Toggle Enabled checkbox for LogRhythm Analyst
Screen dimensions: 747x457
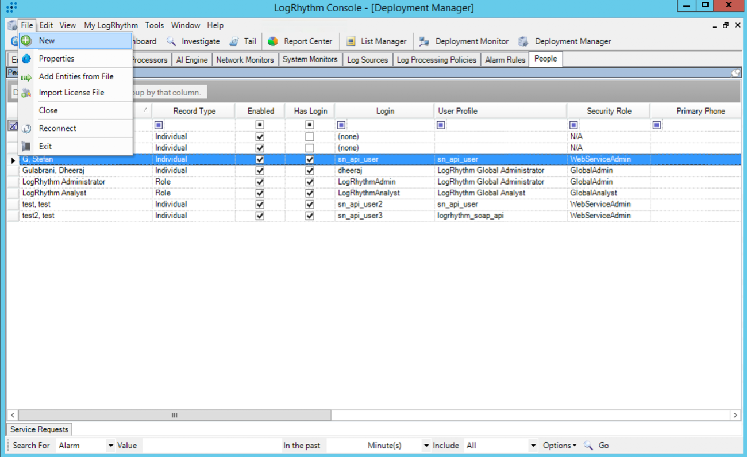(260, 193)
